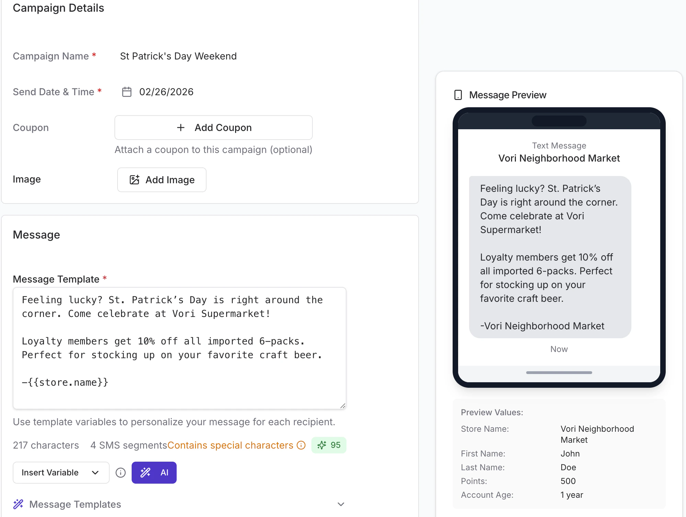Click the plus icon in Add Coupon

[181, 128]
